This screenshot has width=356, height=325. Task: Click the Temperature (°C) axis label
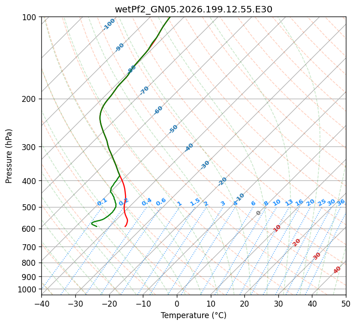[x=193, y=315]
